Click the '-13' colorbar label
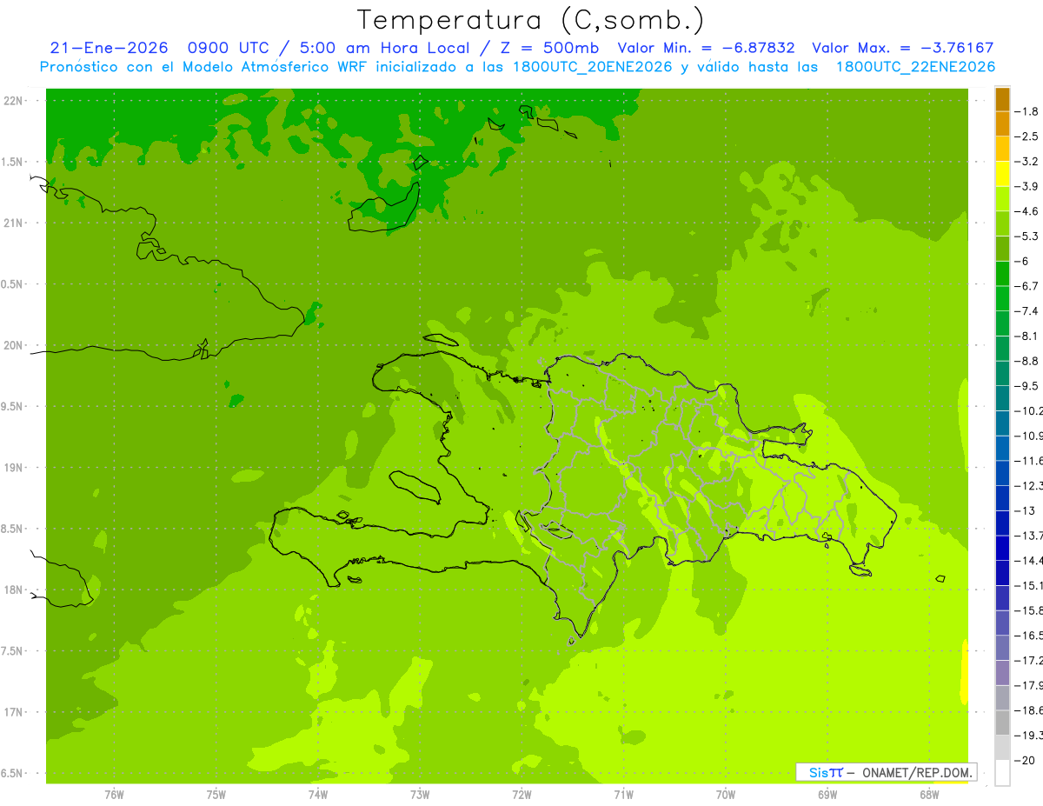This screenshot has width=1043, height=806. 1026,510
